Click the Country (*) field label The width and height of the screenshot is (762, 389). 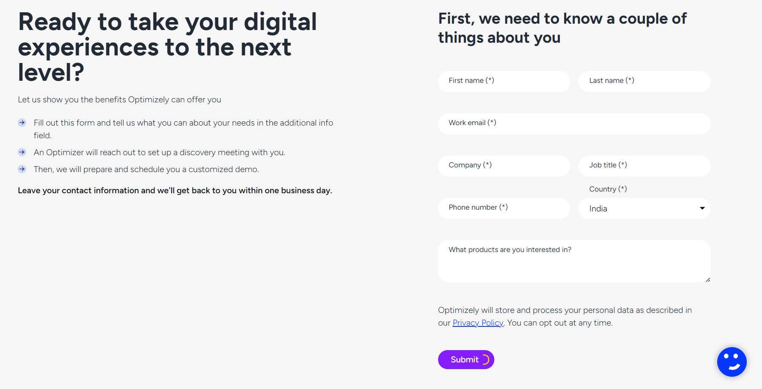pos(608,189)
